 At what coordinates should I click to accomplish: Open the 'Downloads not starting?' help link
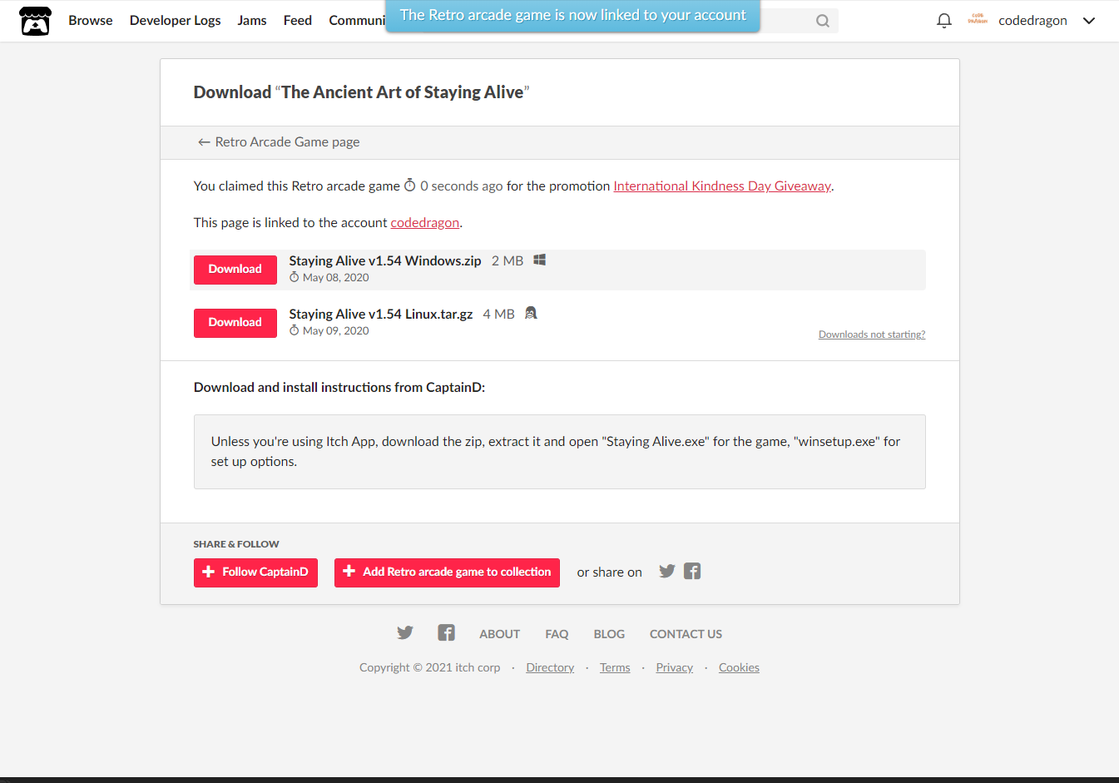871,335
